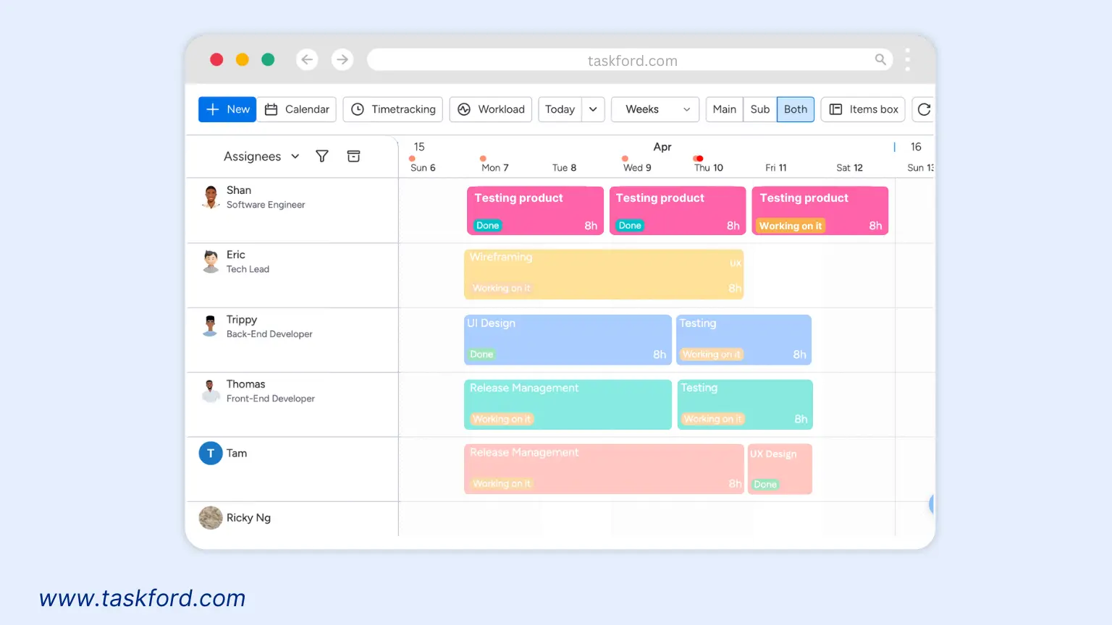The image size is (1112, 625).
Task: Open the browser three-dot menu
Action: 907,59
